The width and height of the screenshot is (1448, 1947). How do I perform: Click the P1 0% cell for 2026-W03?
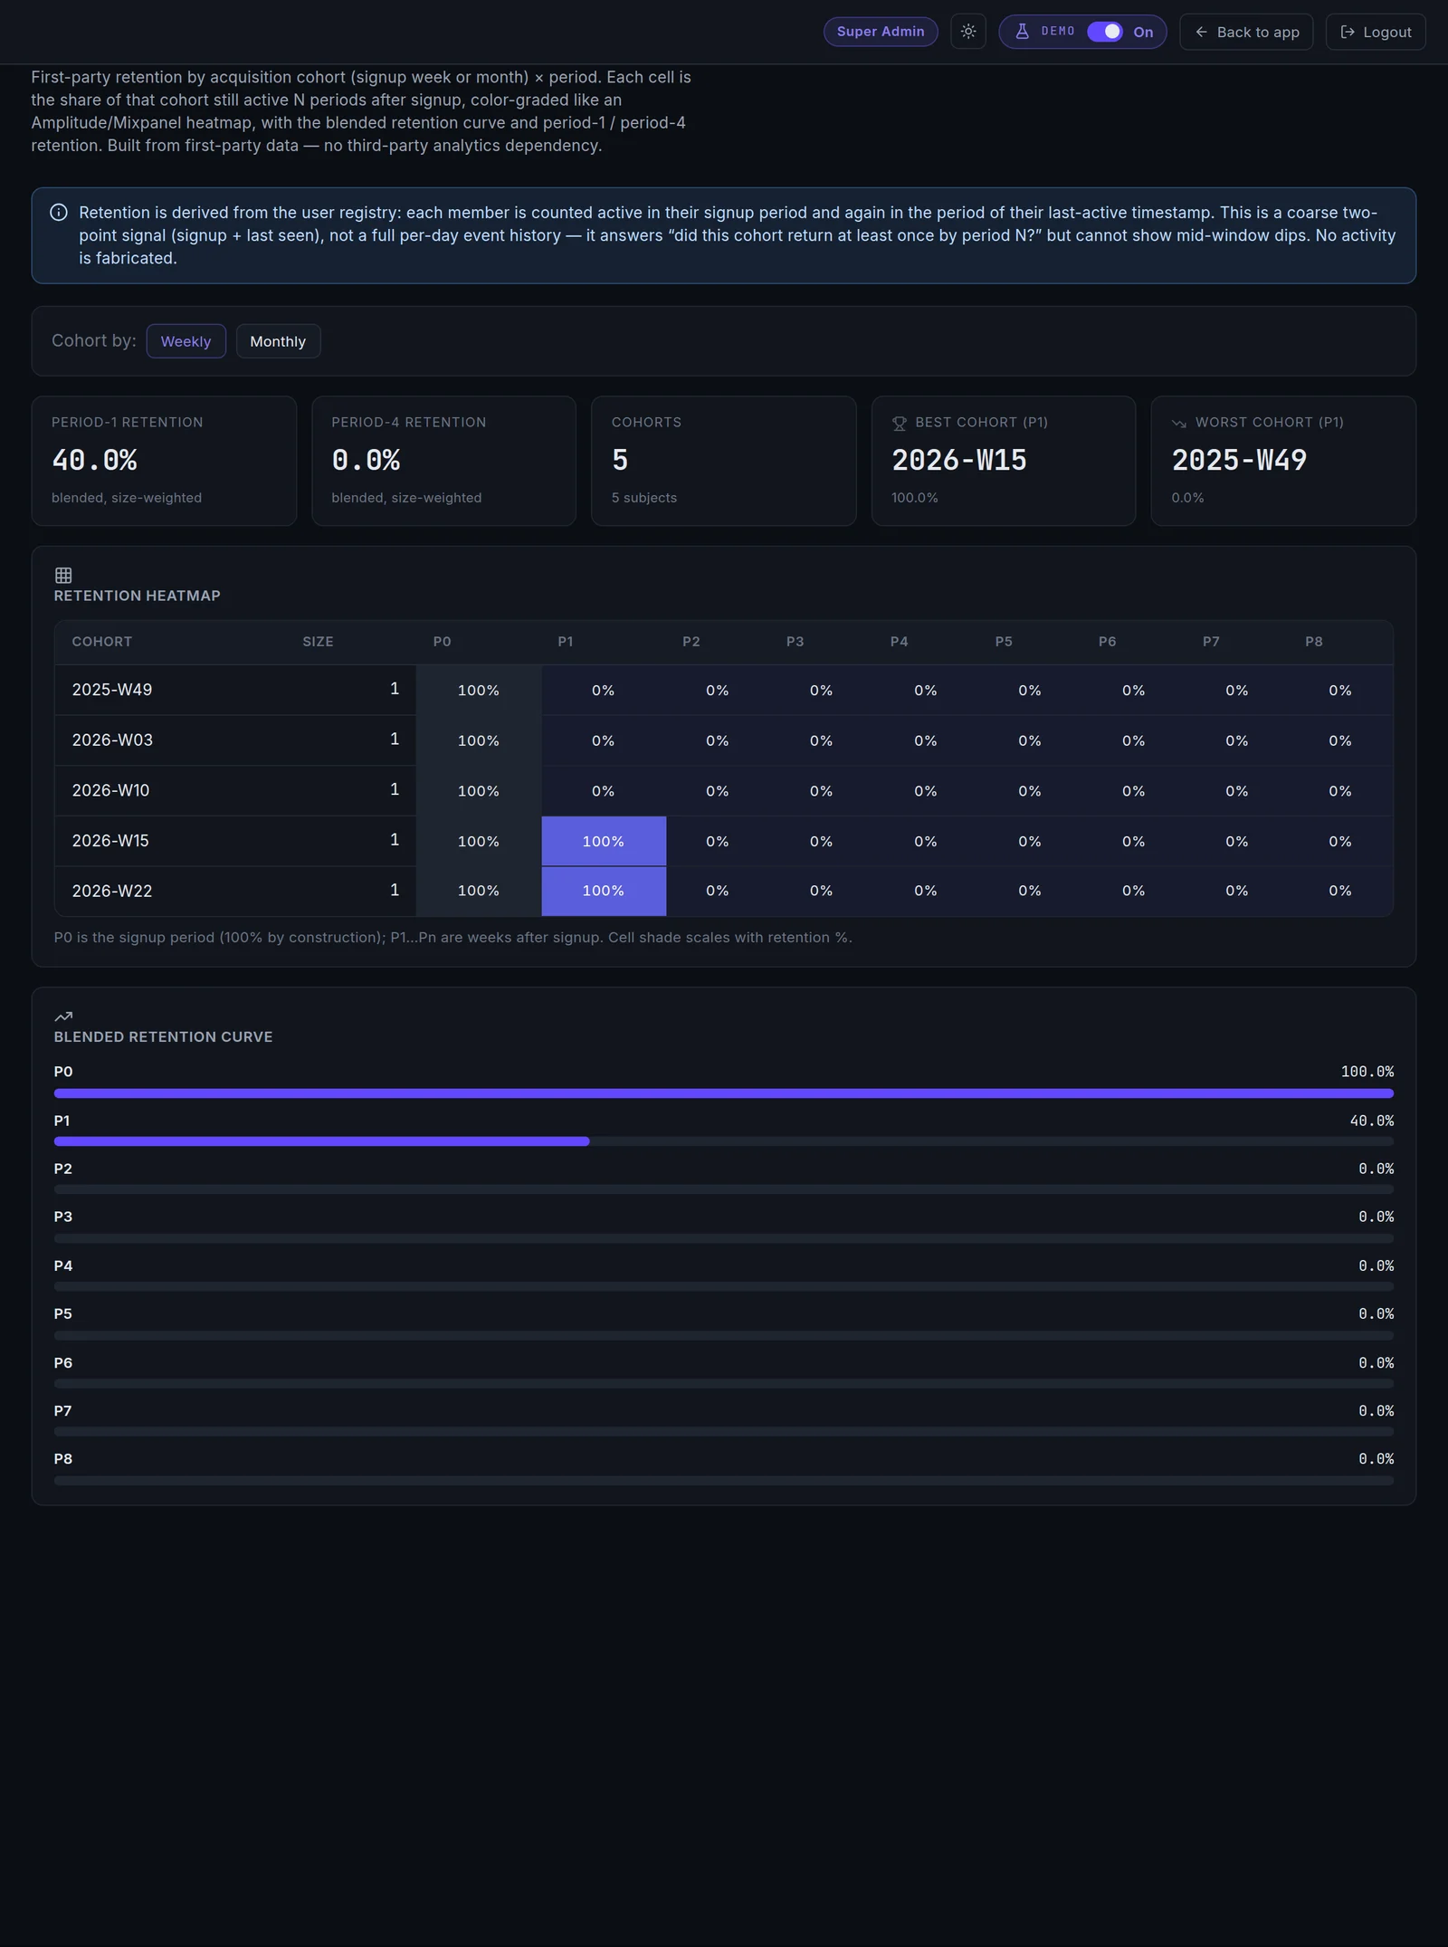tap(604, 740)
